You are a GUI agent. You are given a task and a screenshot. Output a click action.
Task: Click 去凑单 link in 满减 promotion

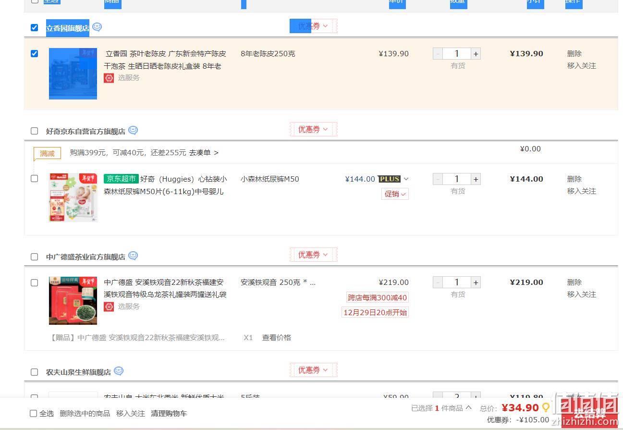(x=204, y=153)
